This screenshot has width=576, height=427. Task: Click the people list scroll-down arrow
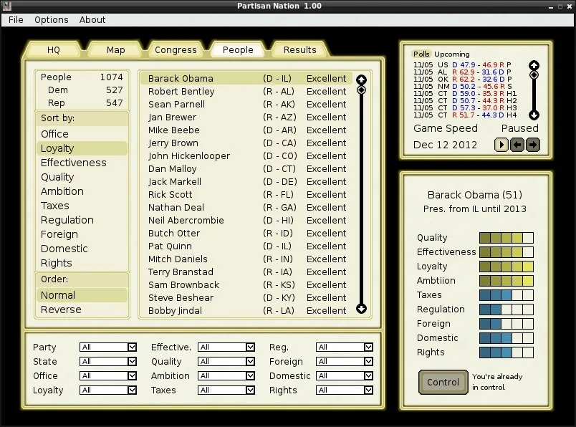[361, 309]
